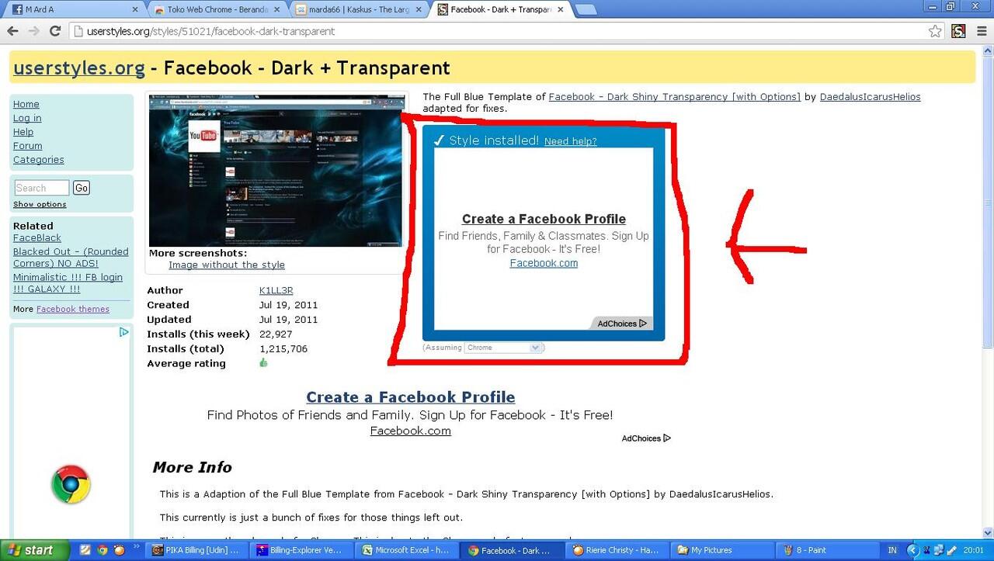
Task: Expand hidden system tray icons arrow
Action: click(x=914, y=550)
